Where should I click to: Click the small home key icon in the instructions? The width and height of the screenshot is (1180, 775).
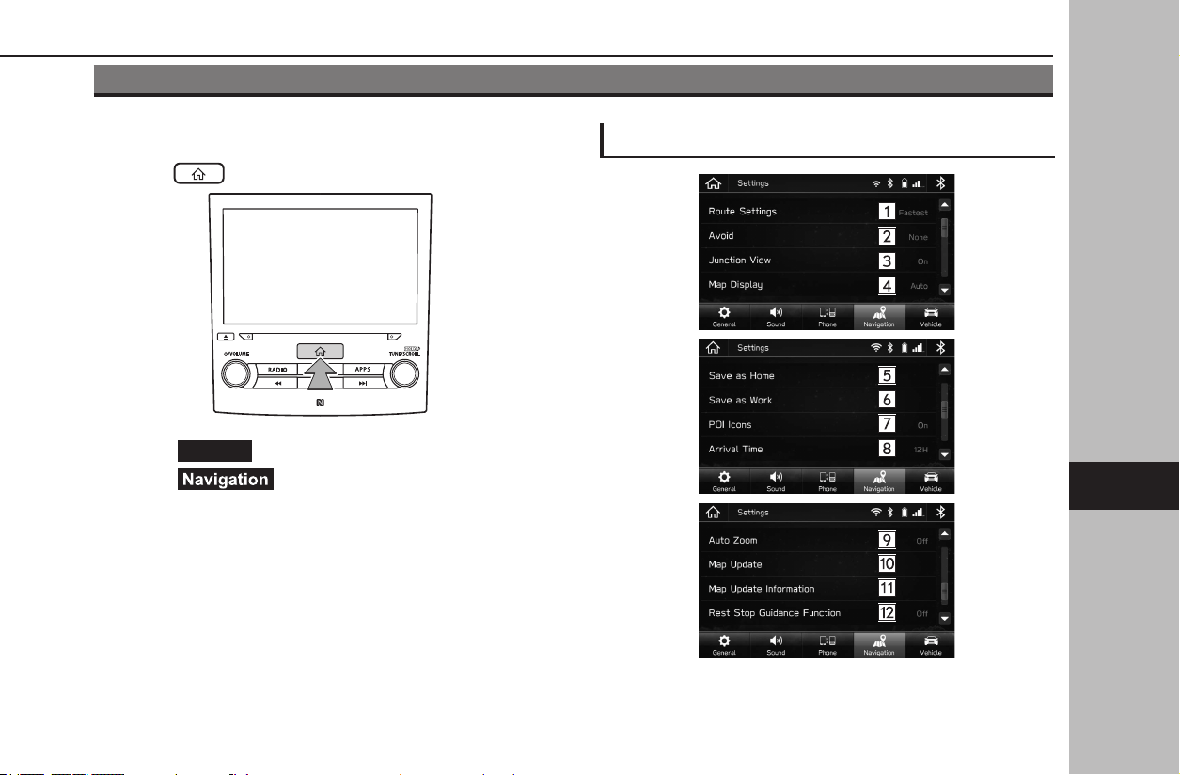(x=198, y=173)
